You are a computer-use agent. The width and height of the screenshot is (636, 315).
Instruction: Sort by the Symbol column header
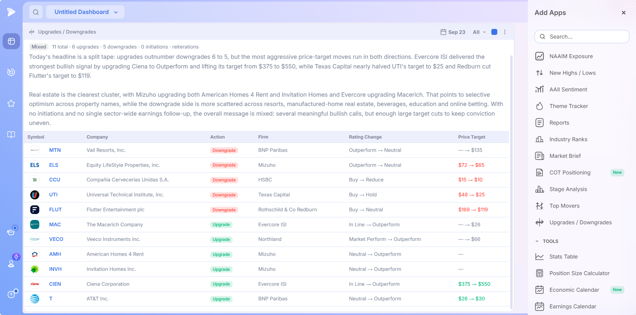point(36,137)
